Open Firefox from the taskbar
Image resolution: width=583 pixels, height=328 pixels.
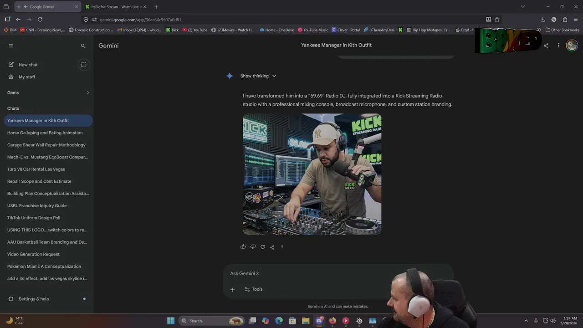coord(332,321)
